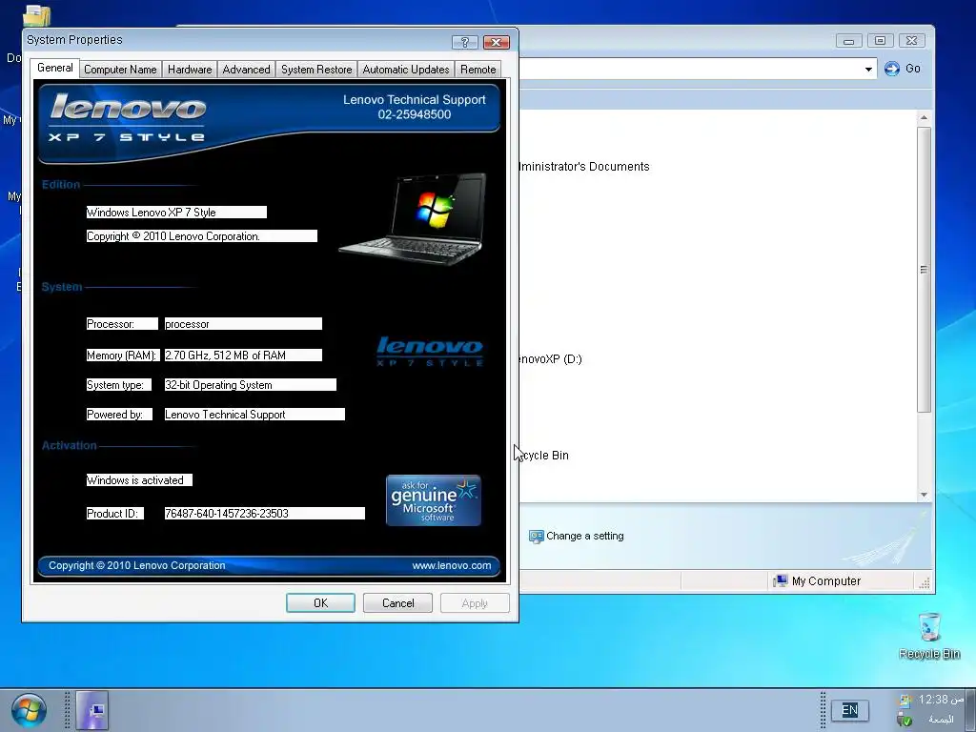Close the System Properties dialog

497,42
